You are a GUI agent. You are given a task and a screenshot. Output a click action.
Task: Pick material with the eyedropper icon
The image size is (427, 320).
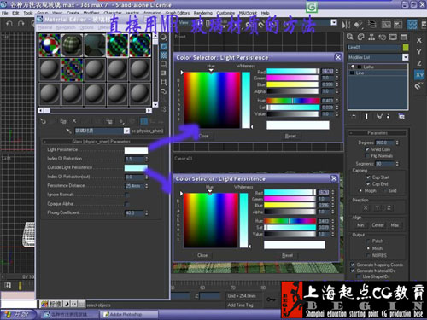click(x=68, y=131)
